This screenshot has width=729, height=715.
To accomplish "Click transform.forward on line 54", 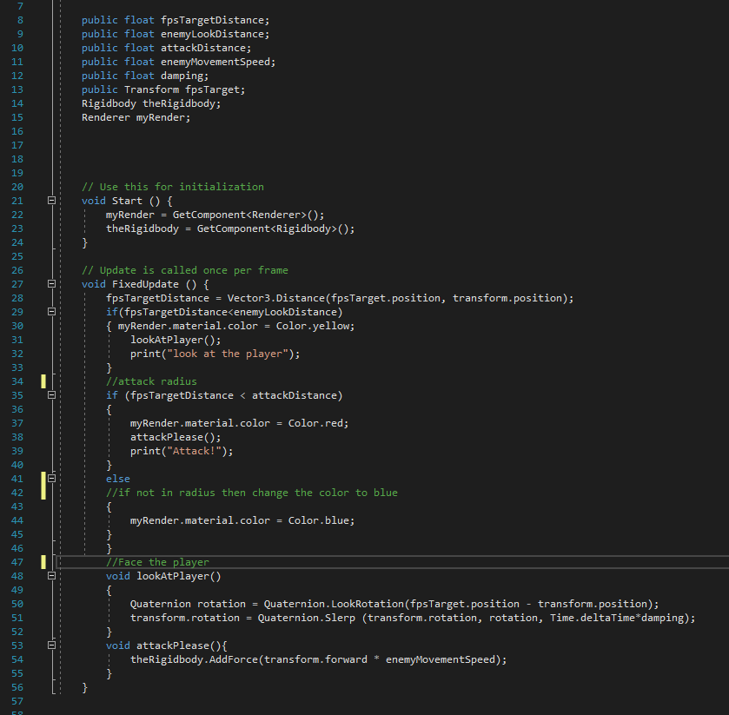I will point(315,659).
